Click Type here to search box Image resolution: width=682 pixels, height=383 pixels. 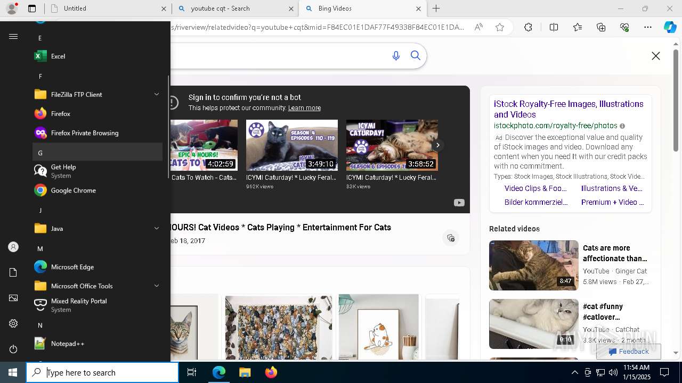click(x=103, y=372)
